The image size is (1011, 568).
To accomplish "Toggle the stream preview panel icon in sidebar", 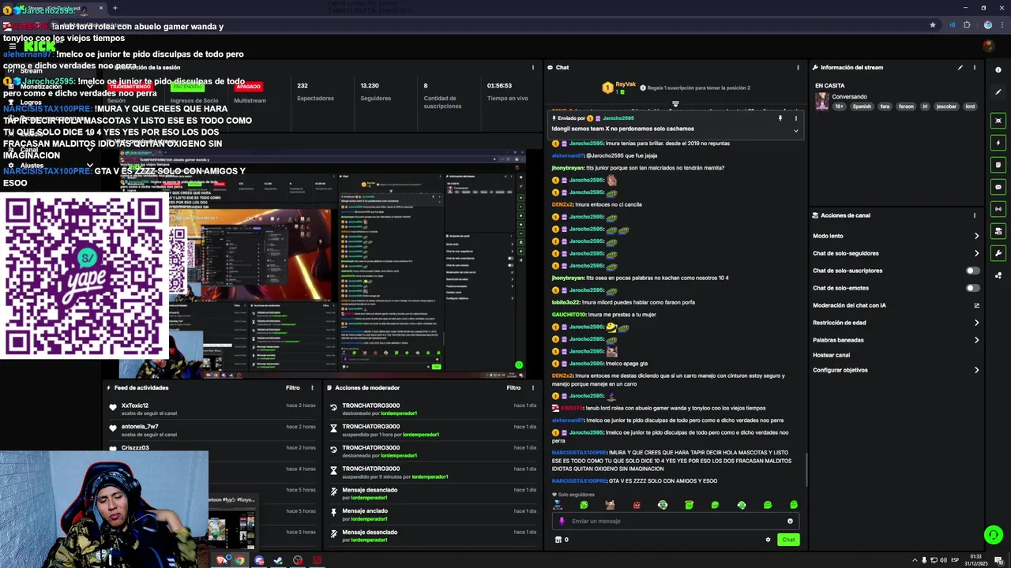I will point(998,121).
